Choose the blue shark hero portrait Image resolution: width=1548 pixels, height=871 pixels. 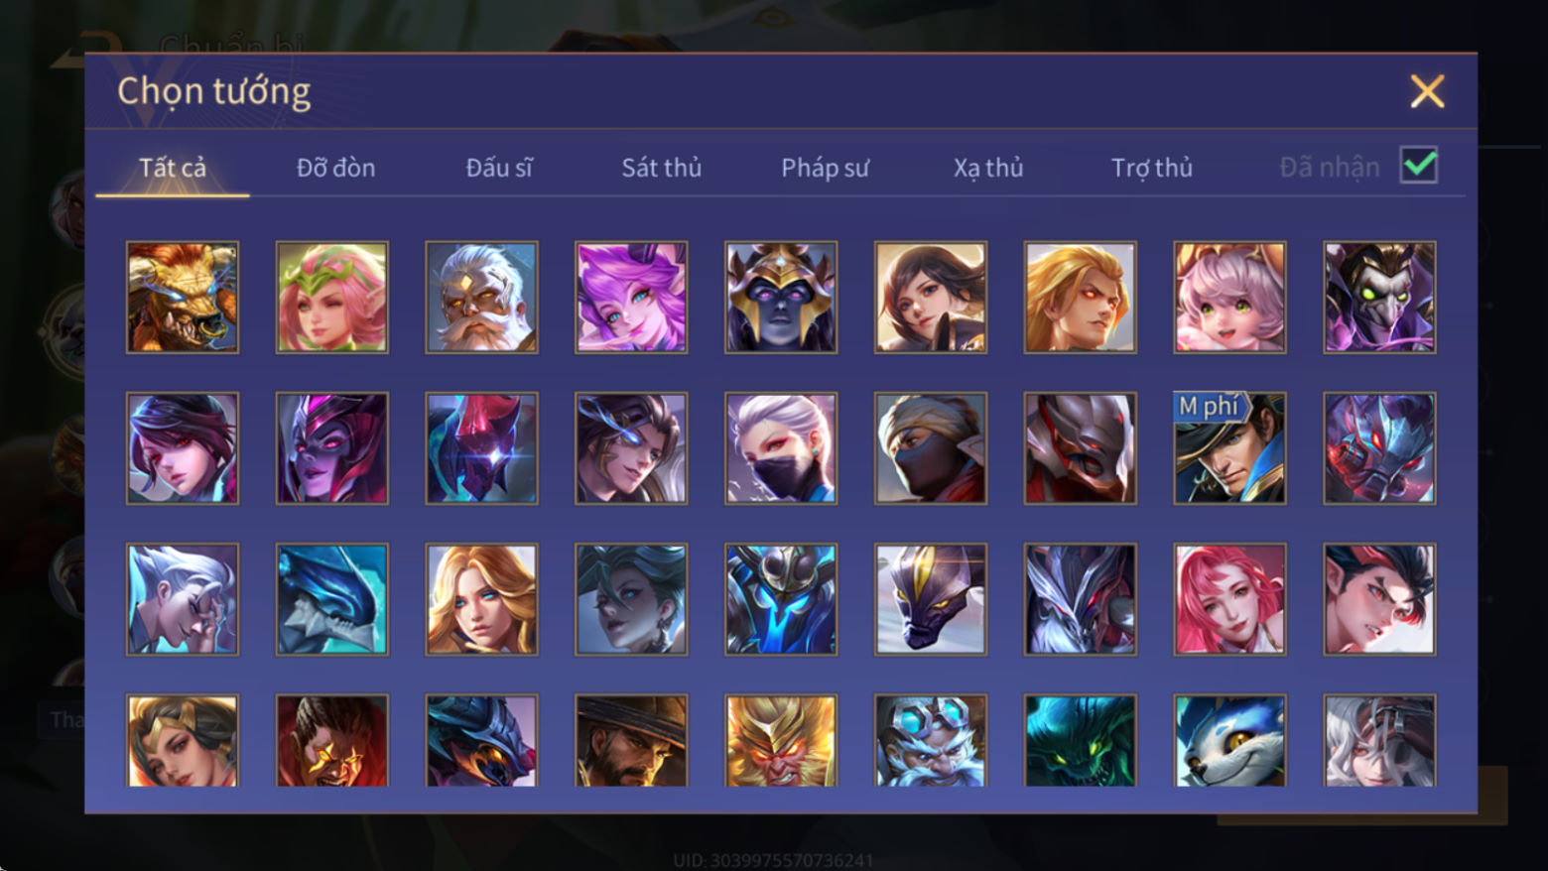[x=331, y=598]
